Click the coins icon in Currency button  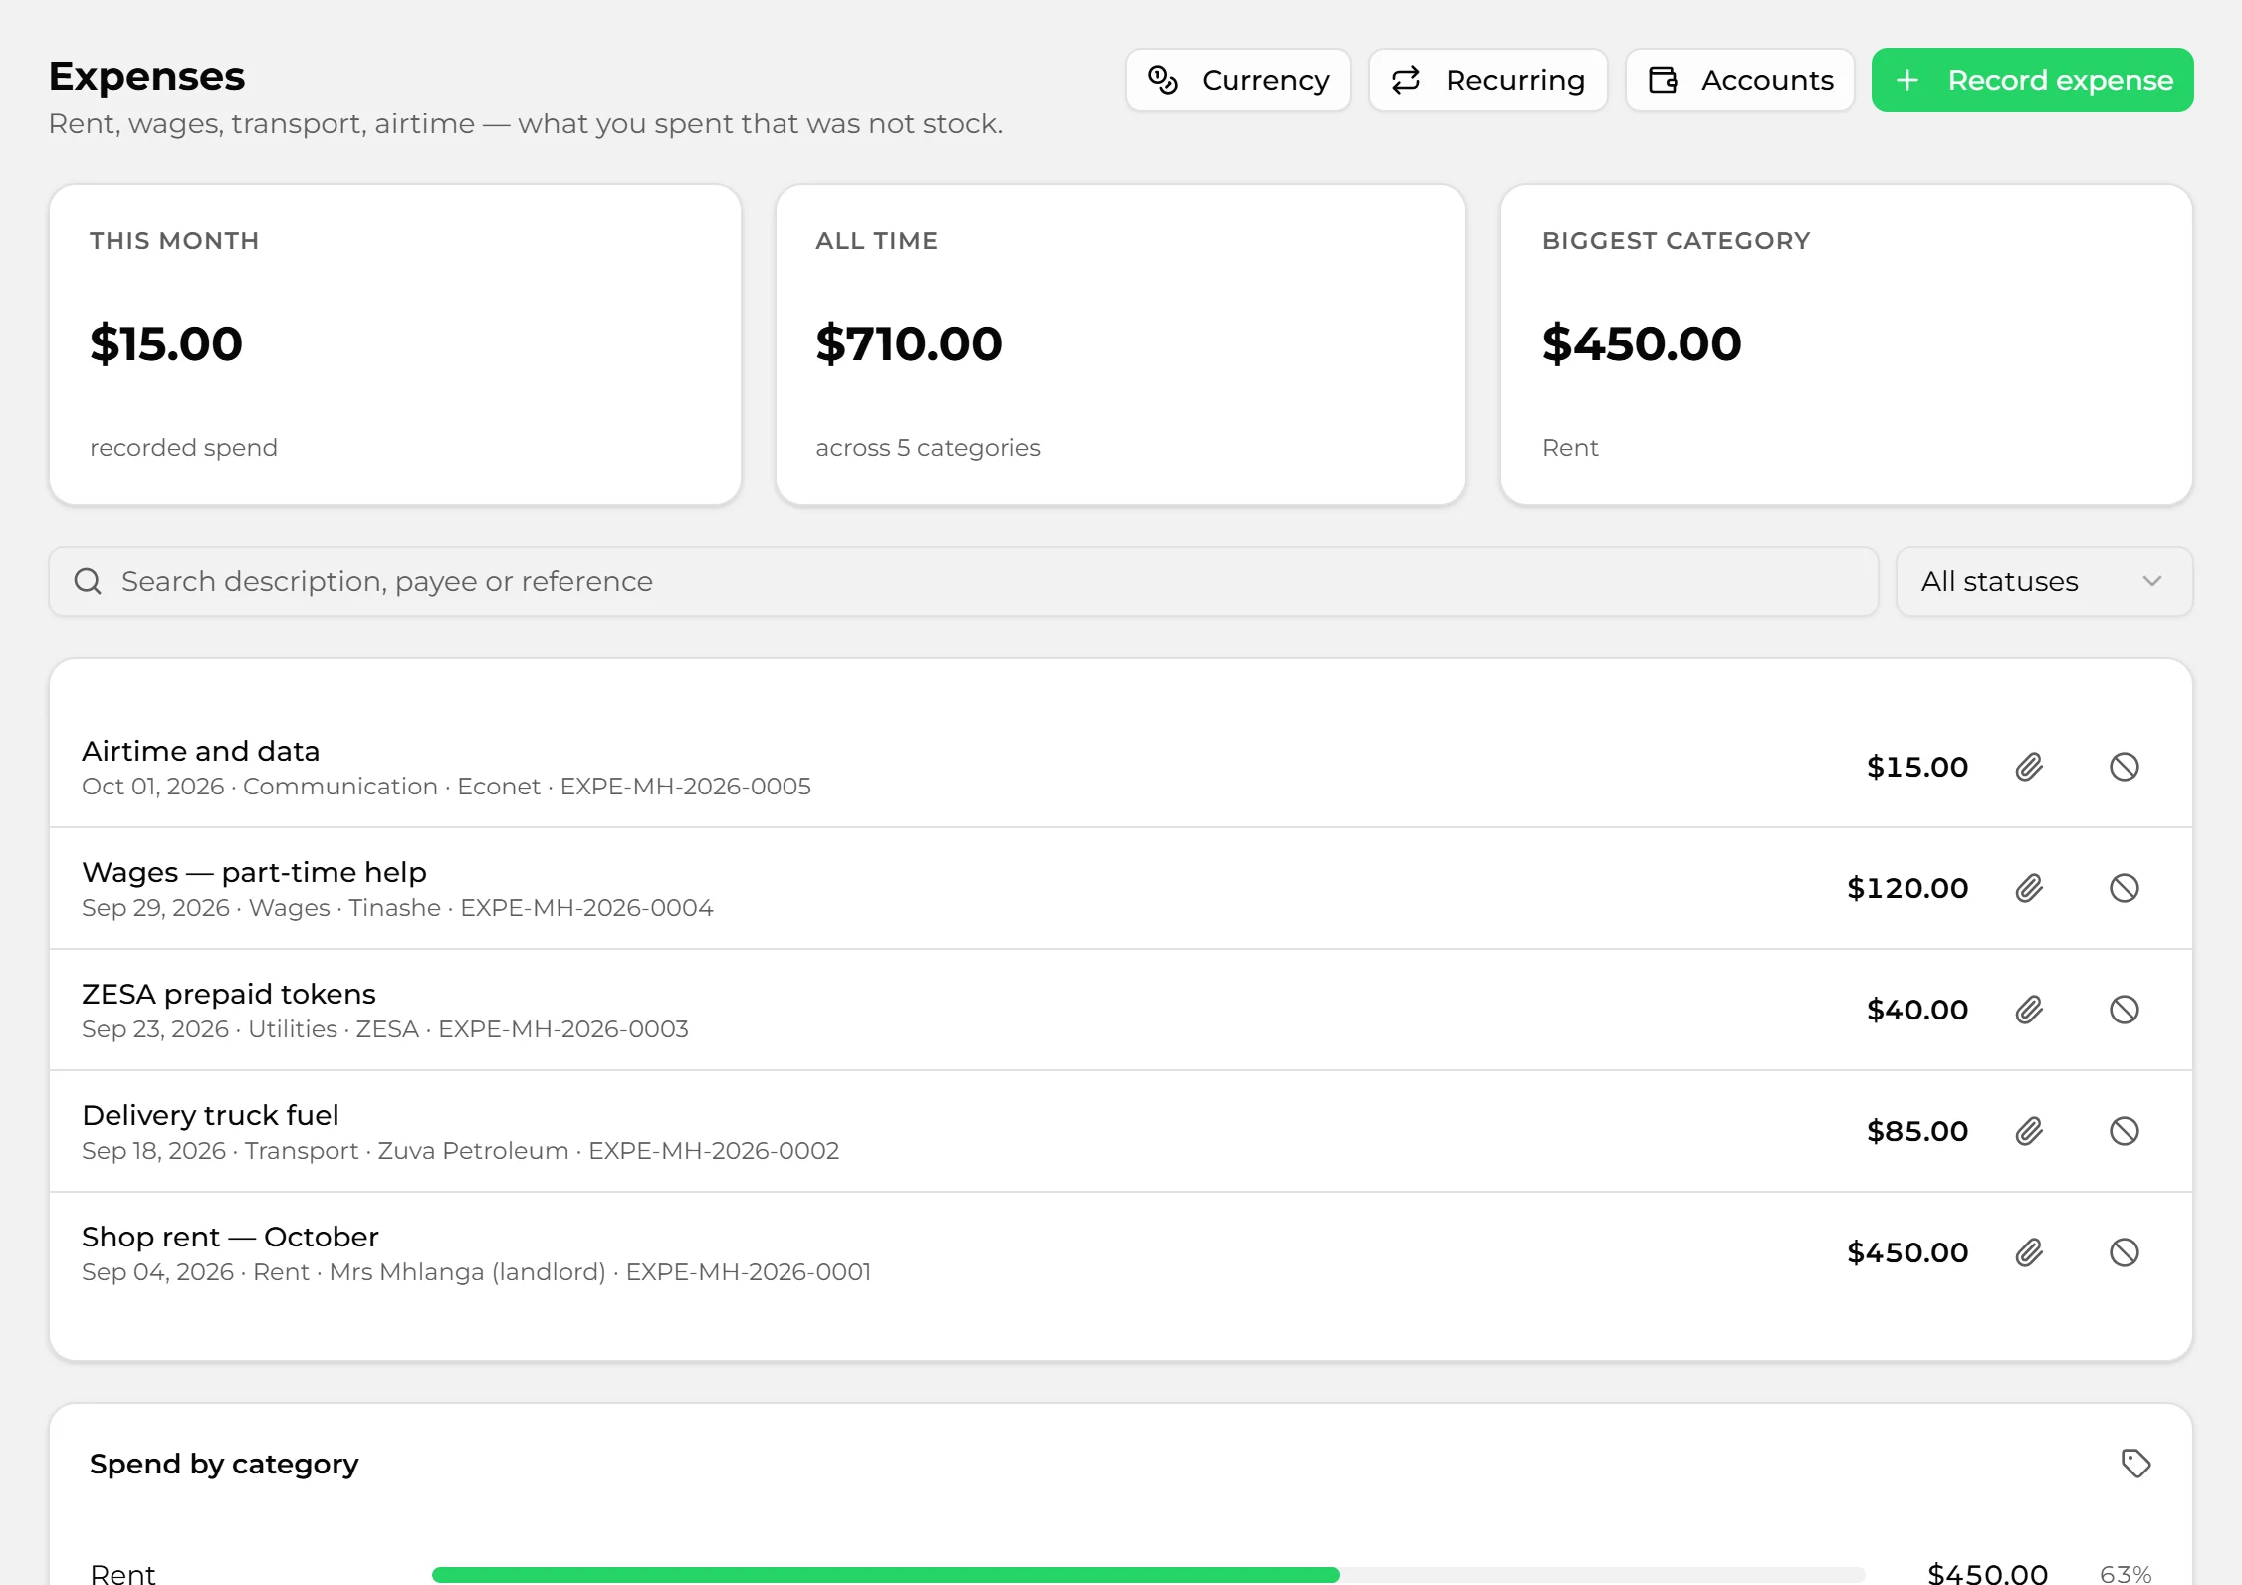pyautogui.click(x=1163, y=80)
